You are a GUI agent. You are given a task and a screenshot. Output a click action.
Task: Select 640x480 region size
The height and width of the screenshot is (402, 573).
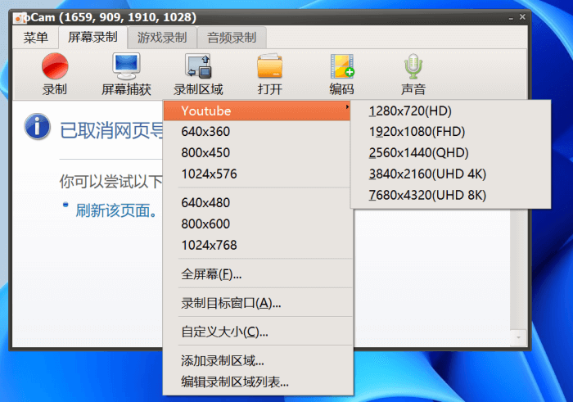point(257,202)
